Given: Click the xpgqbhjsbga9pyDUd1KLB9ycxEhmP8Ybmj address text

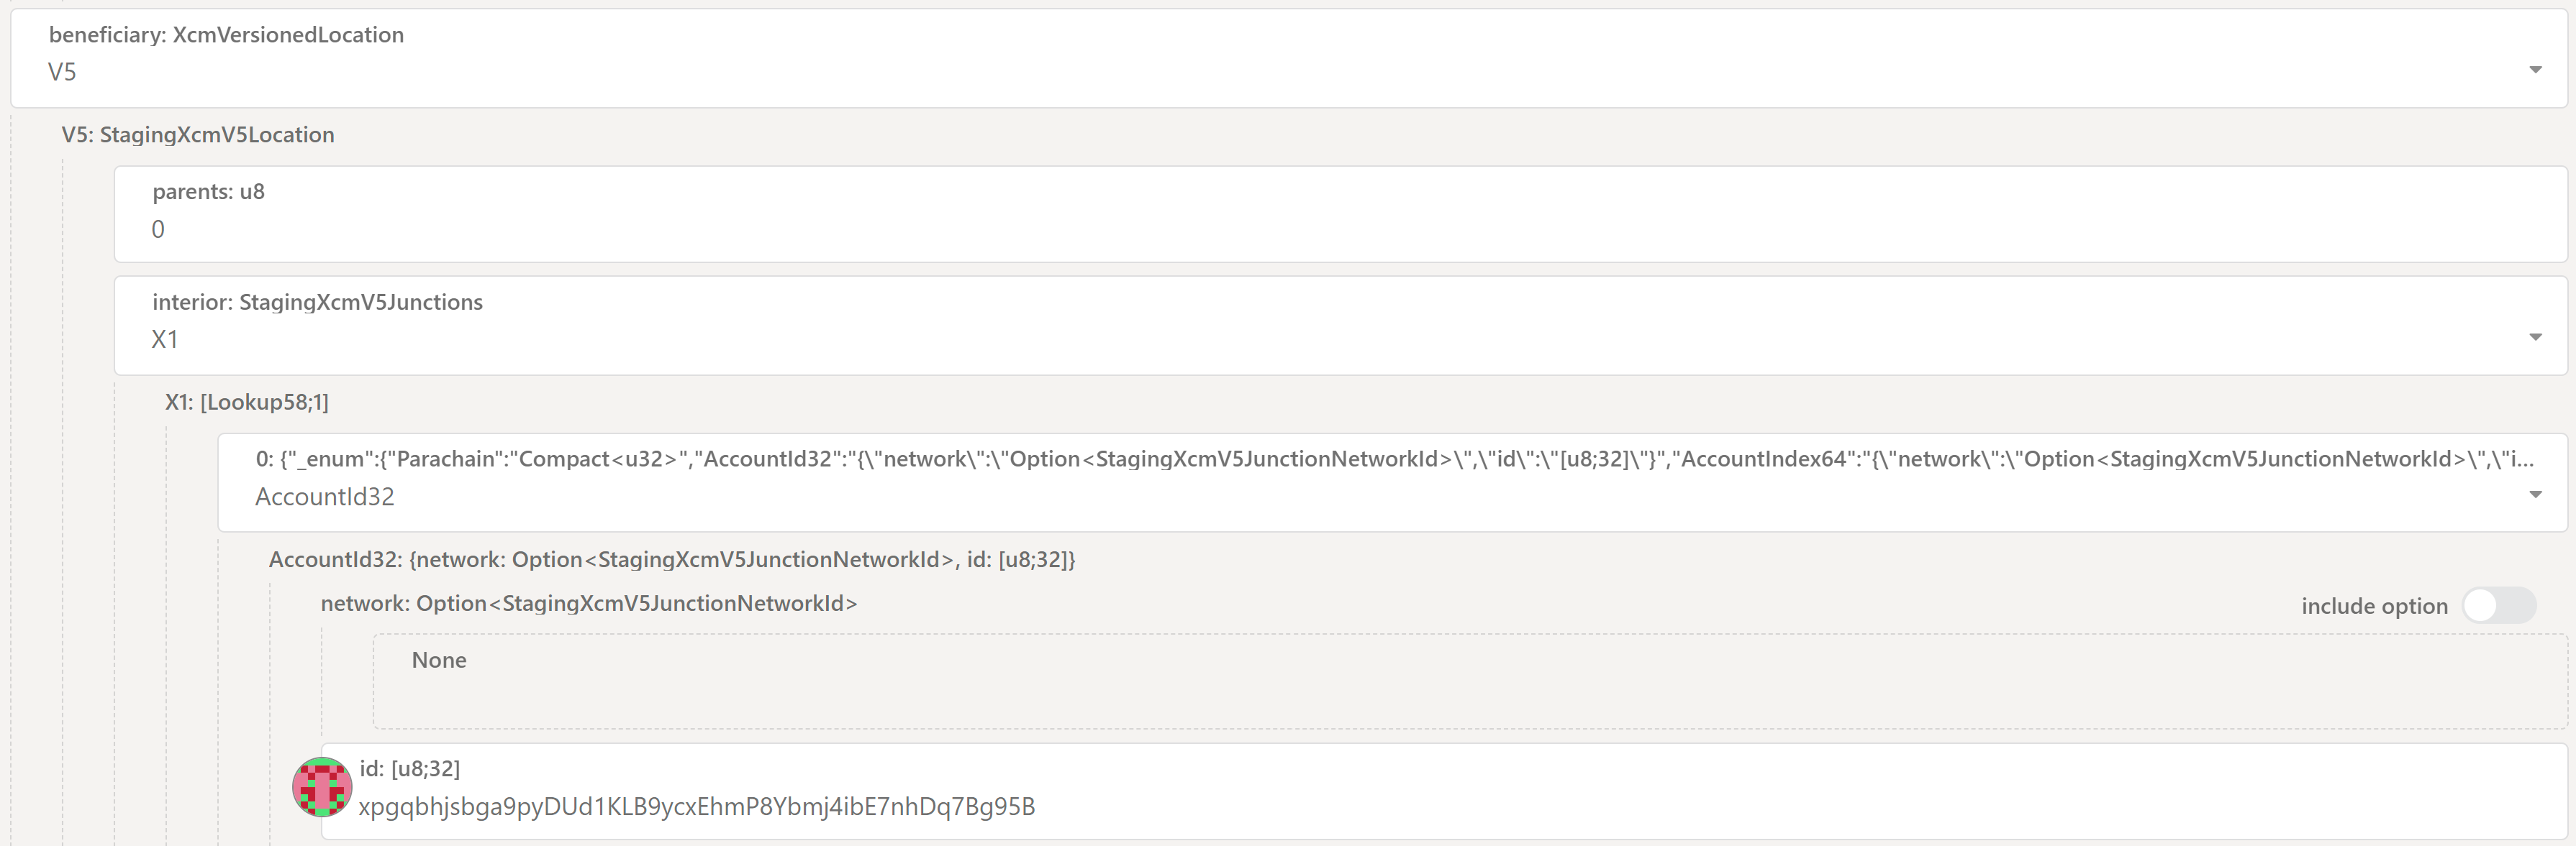Looking at the screenshot, I should [698, 806].
